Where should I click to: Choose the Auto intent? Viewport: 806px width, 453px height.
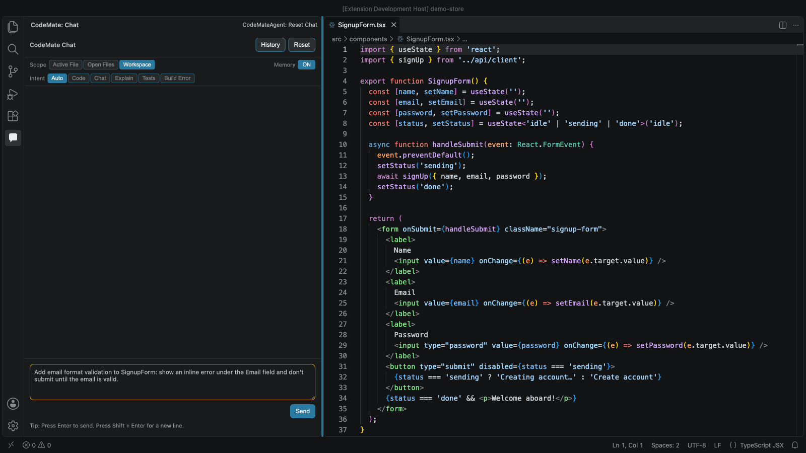pos(57,78)
